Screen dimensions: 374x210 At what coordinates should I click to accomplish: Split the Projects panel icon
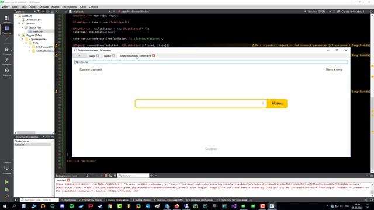point(48,12)
